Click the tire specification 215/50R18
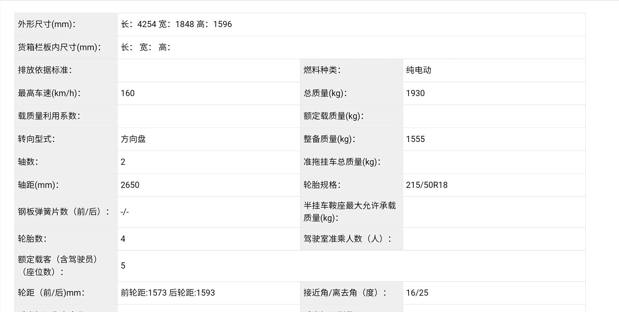Image resolution: width=619 pixels, height=312 pixels. 427,185
